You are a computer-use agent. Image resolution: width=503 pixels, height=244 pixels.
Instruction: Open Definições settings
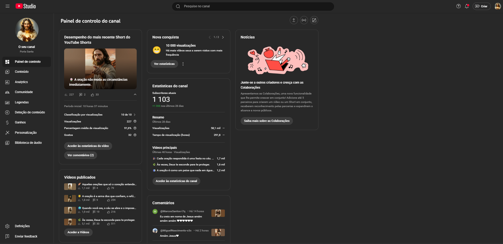pos(27,226)
